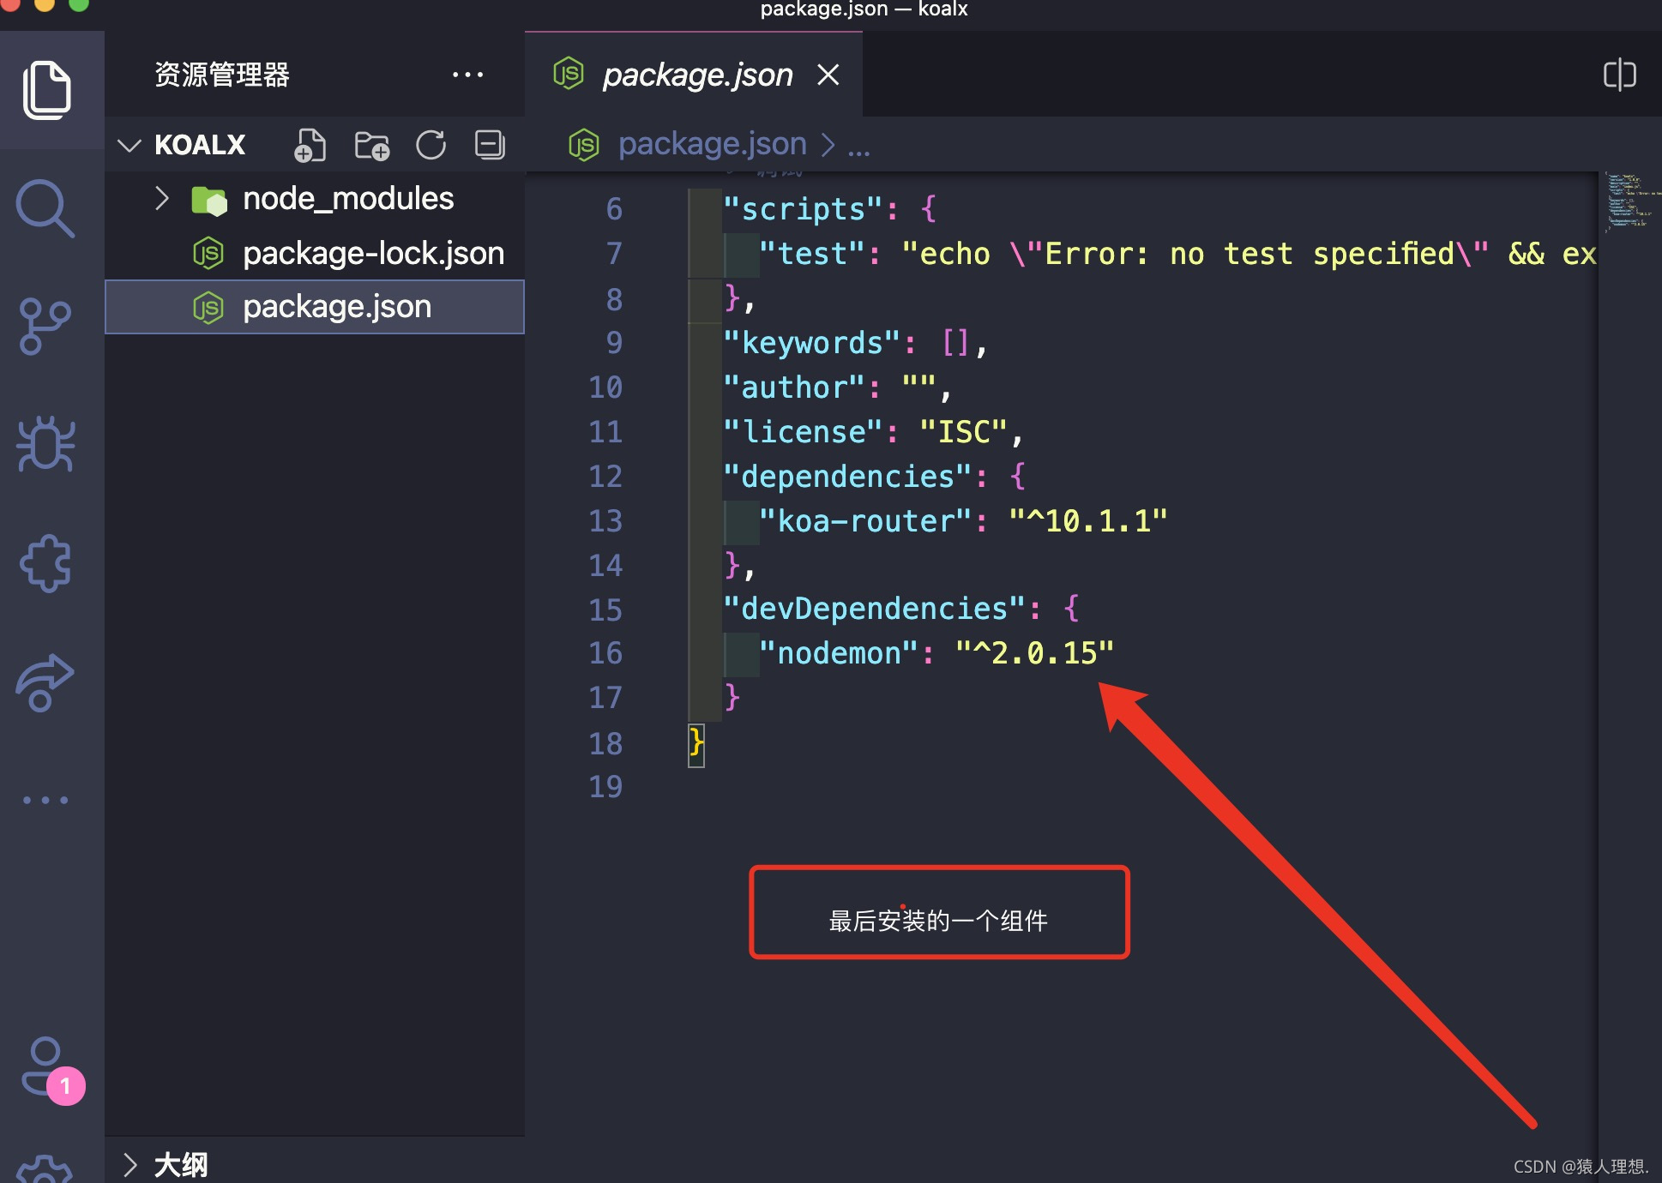Click line number 19 in gutter

click(x=605, y=786)
